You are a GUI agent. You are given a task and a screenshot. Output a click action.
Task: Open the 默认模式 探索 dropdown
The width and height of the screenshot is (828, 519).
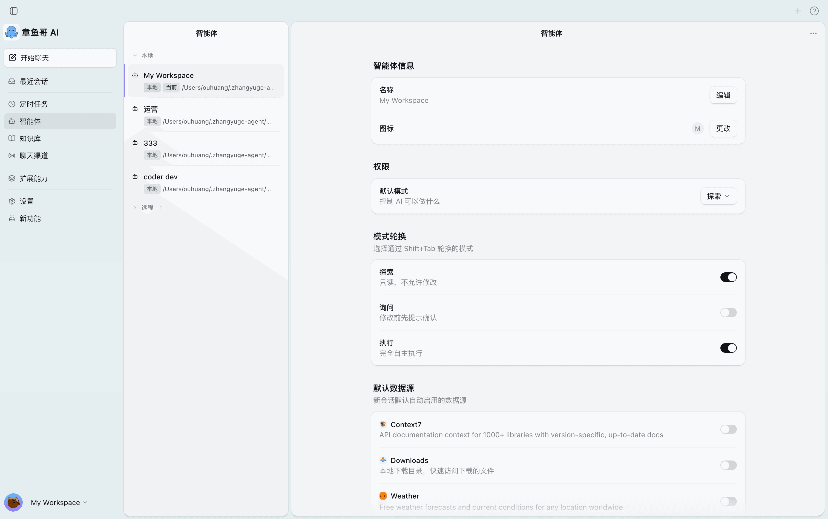(x=718, y=196)
